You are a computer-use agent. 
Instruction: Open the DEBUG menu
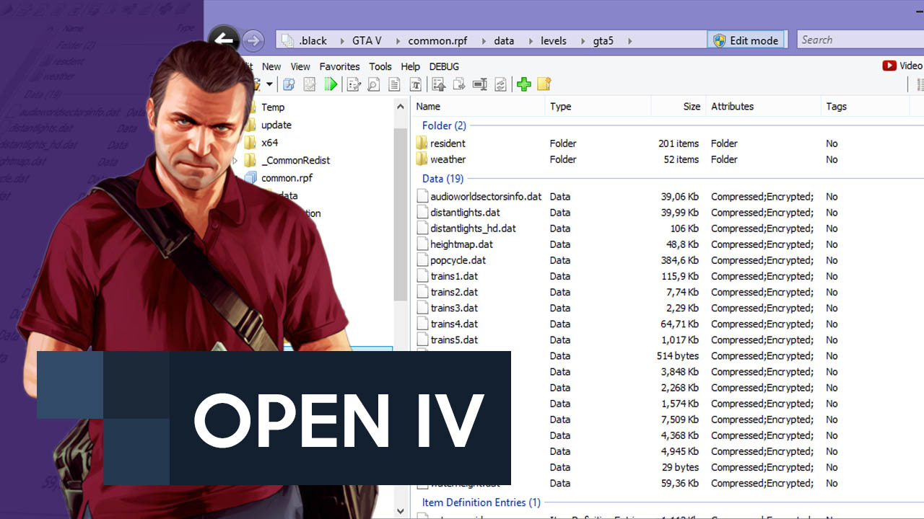[444, 66]
